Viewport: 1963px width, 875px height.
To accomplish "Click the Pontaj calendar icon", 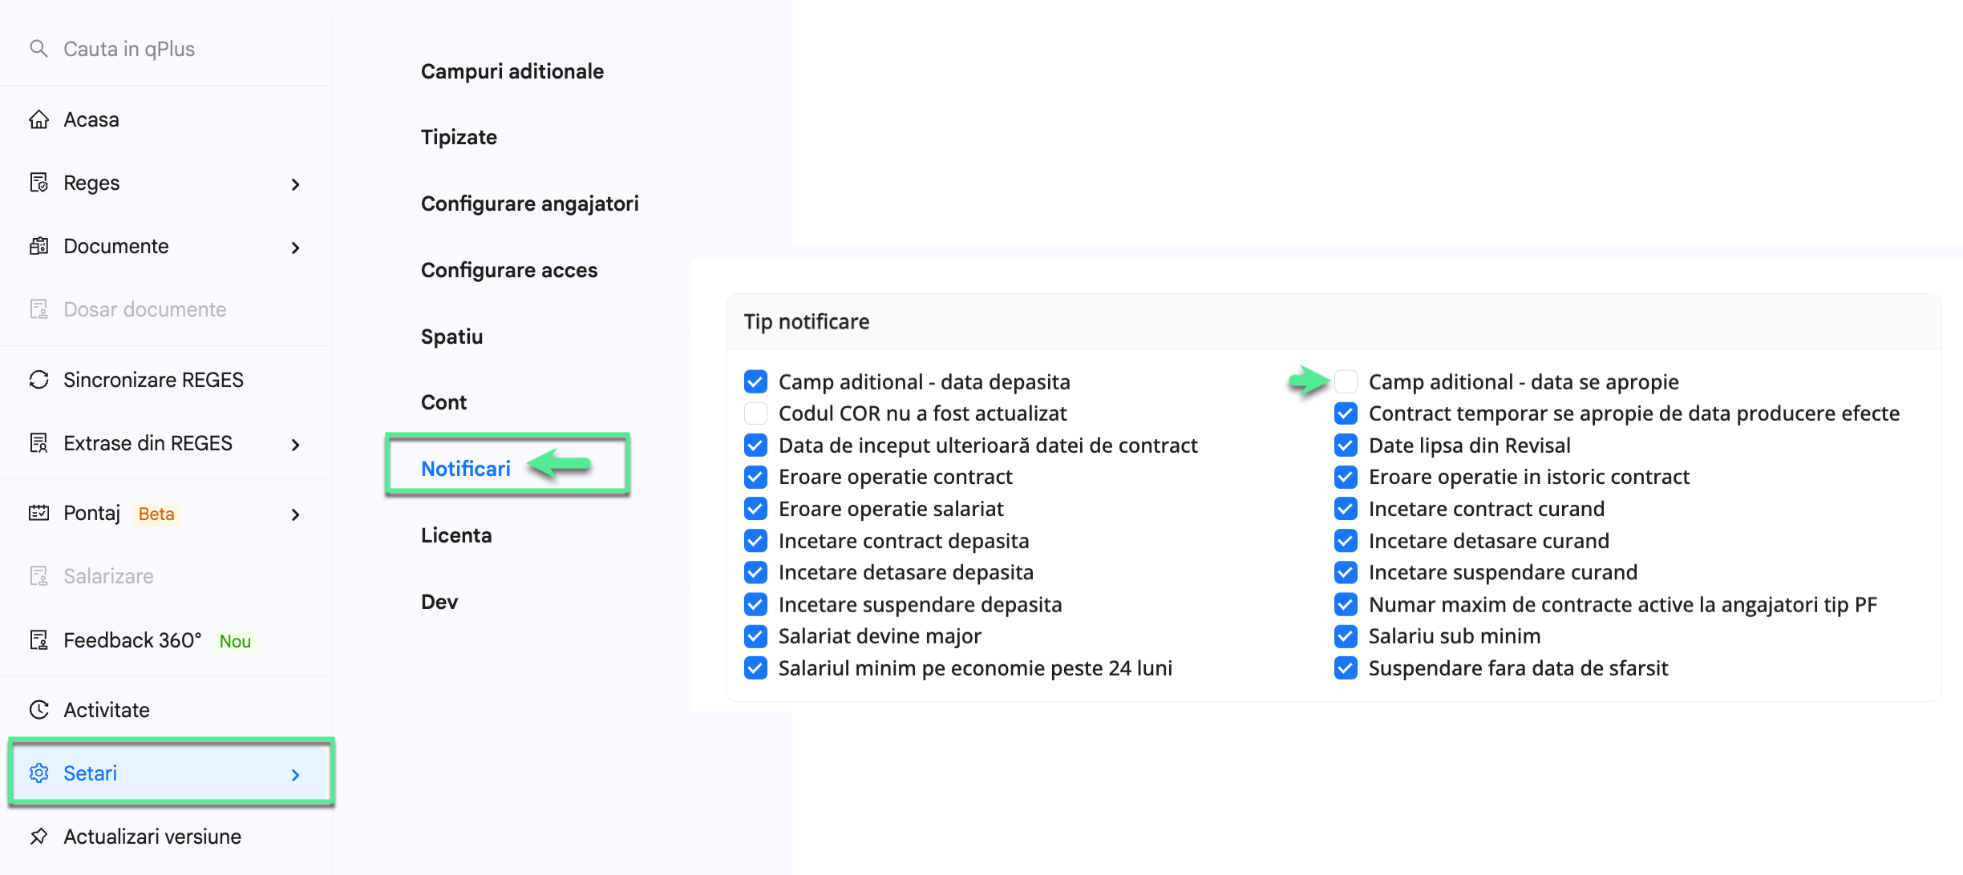I will pos(38,514).
